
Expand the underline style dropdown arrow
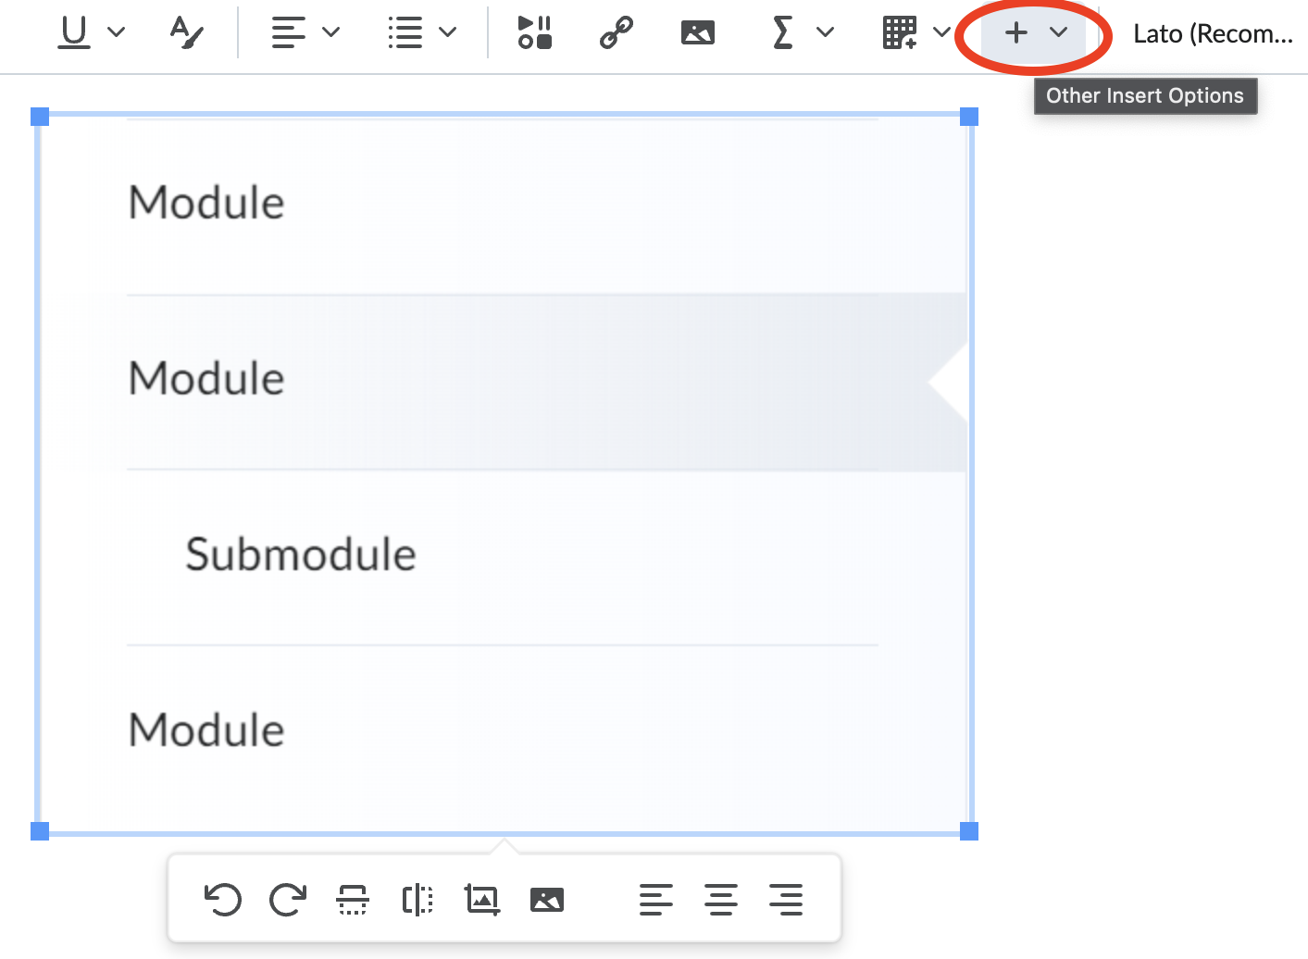pyautogui.click(x=117, y=32)
